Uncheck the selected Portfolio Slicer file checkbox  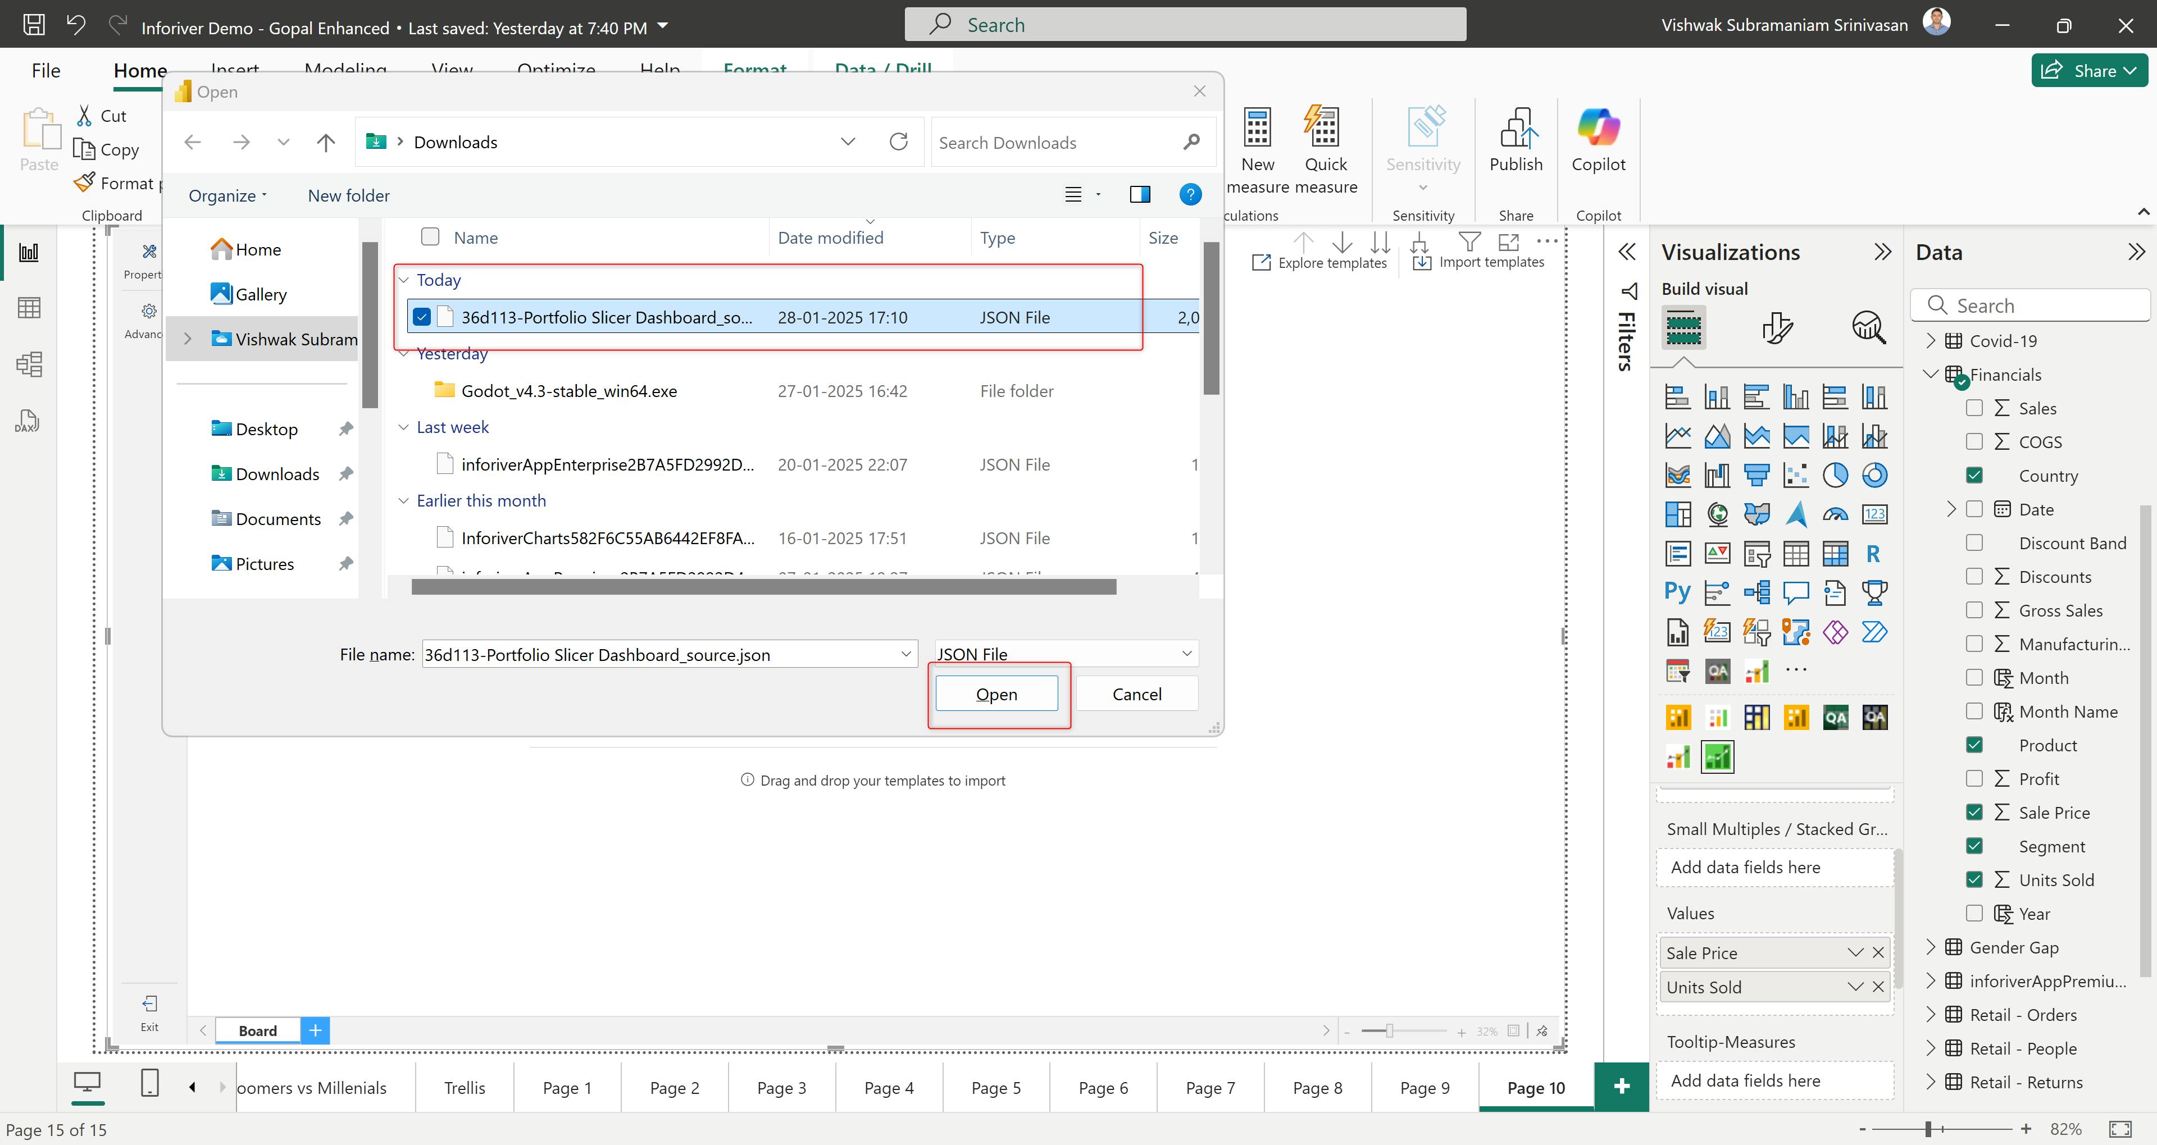[x=422, y=317]
